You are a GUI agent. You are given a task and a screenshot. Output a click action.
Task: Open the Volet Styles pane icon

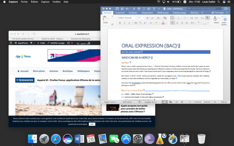(x=224, y=19)
